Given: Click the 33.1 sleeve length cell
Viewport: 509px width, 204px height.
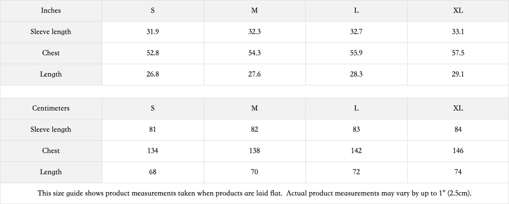Looking at the screenshot, I should pyautogui.click(x=458, y=32).
